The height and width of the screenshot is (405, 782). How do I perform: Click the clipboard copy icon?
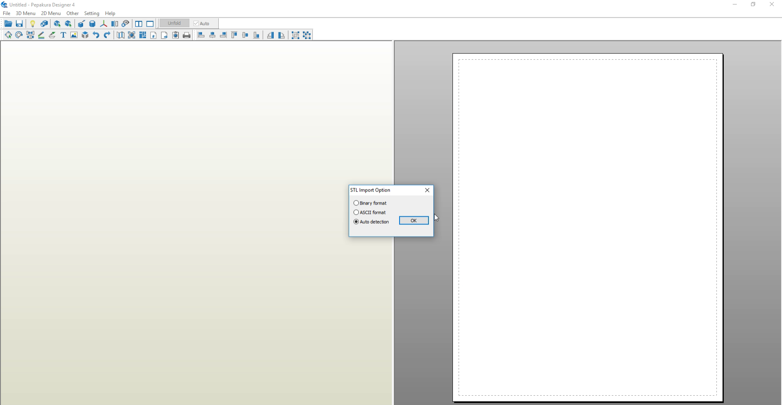click(x=176, y=35)
